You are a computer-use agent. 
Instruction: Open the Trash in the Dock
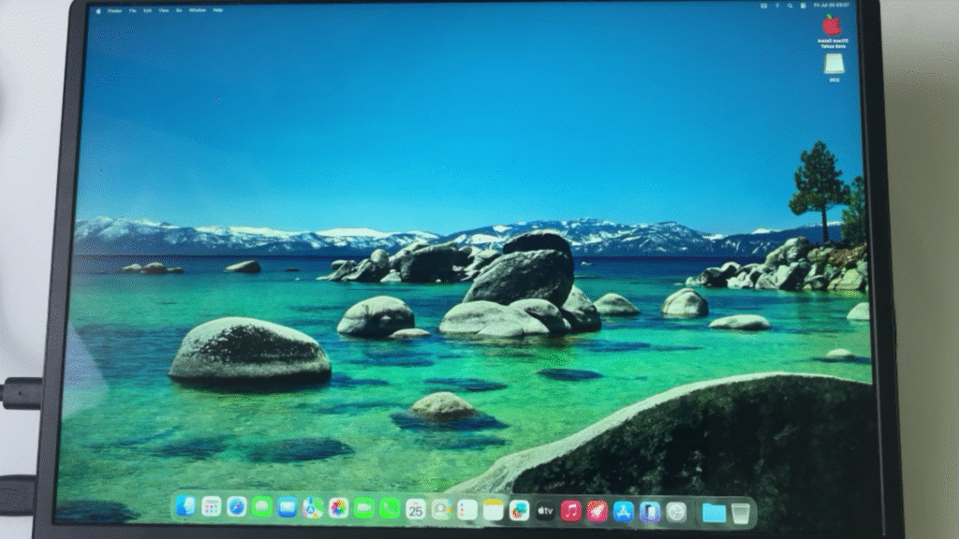click(x=741, y=513)
